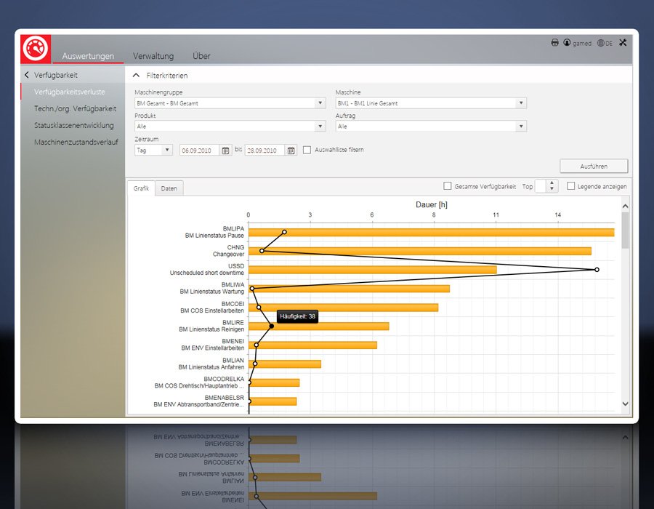Click the BMENABELSR Abtransportband bar

pos(272,401)
